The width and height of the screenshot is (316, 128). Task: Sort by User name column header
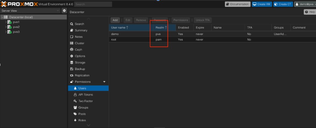pyautogui.click(x=131, y=28)
